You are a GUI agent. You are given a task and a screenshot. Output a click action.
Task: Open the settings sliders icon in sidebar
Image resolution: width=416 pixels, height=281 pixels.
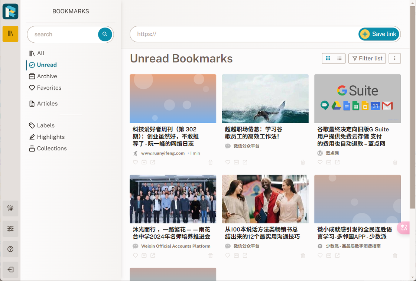pyautogui.click(x=10, y=229)
